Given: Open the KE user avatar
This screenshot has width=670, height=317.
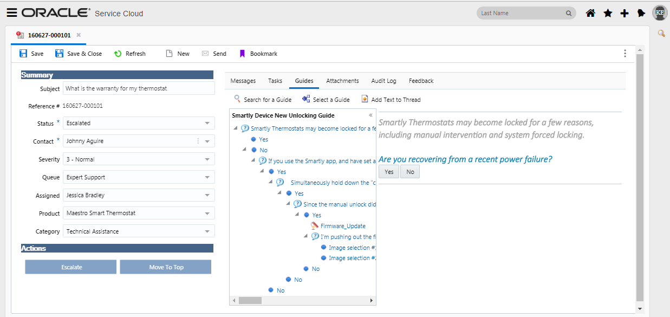Looking at the screenshot, I should 659,12.
